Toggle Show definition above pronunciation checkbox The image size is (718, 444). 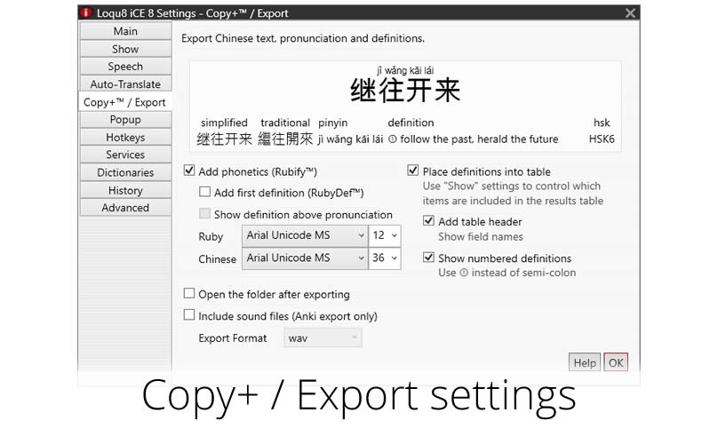204,214
